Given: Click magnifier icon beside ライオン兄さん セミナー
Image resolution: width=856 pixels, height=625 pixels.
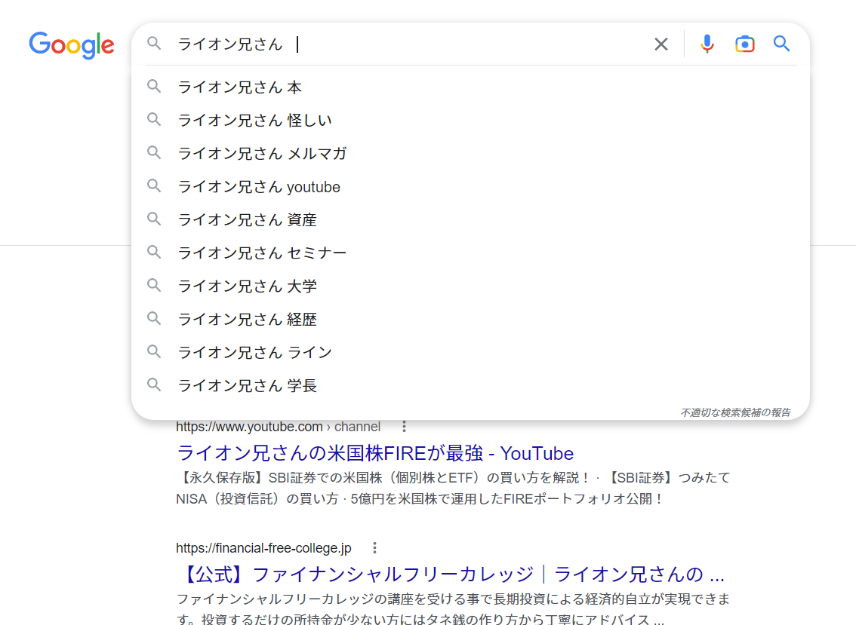Looking at the screenshot, I should [154, 252].
